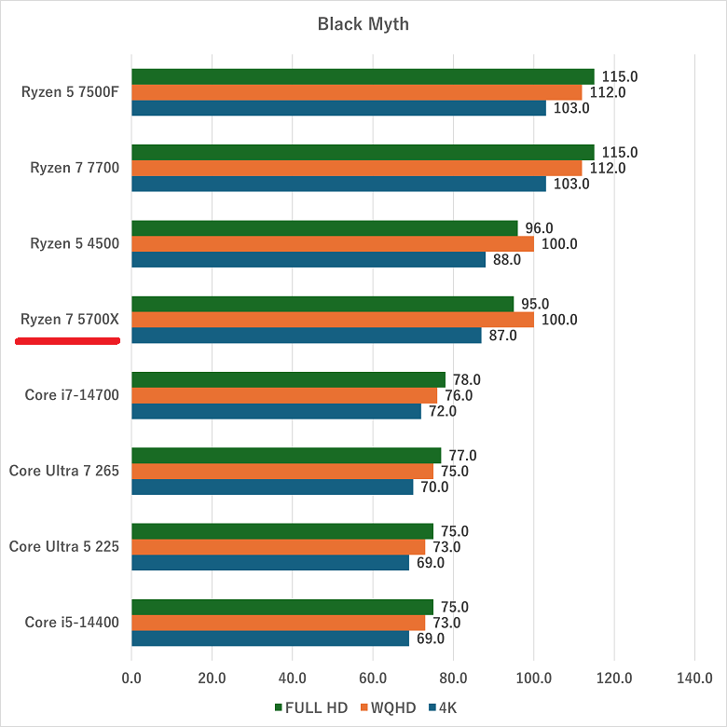Viewport: 727px width, 727px height.
Task: Click the 40.0 axis tick label
Action: [x=292, y=678]
